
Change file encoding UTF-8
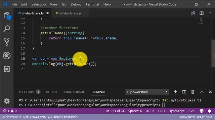pos(150,111)
